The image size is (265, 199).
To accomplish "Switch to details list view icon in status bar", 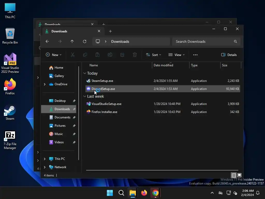I will (x=234, y=175).
